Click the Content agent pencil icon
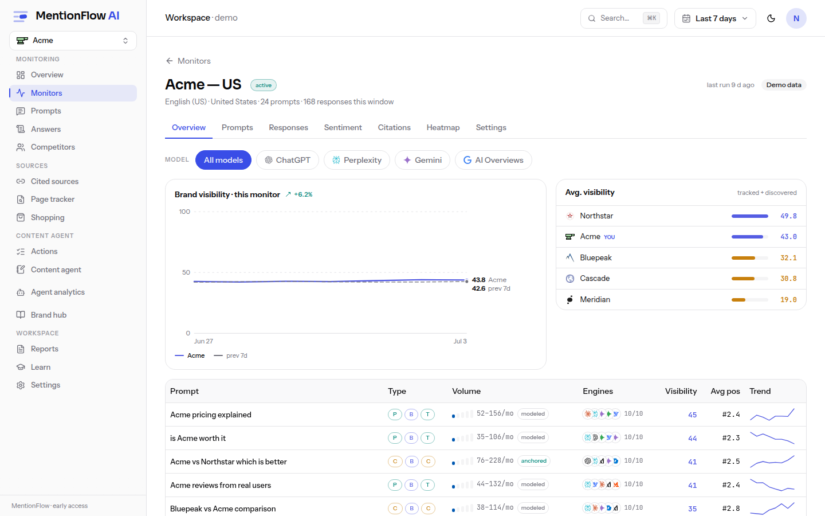Viewport: 825px width, 516px height. pos(21,269)
